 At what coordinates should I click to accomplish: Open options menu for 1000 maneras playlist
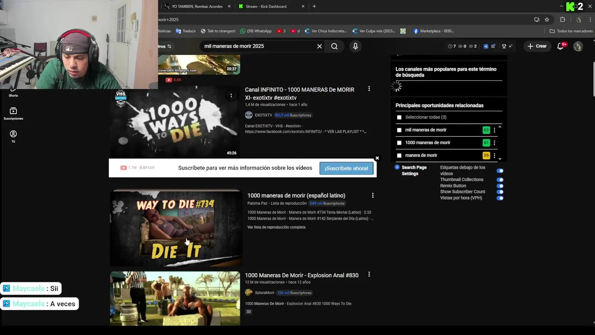(372, 195)
